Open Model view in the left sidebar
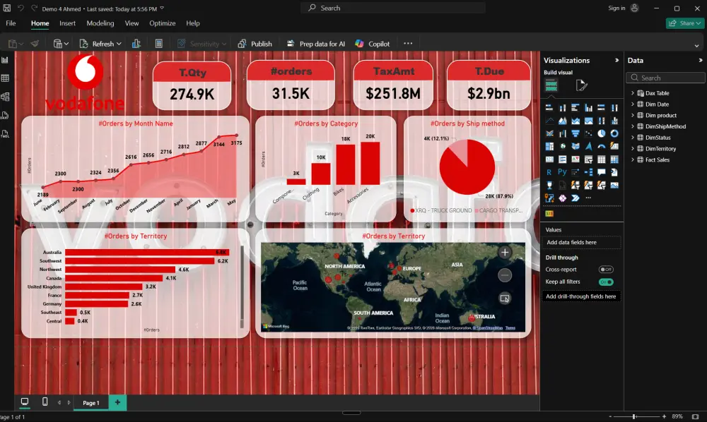 click(x=6, y=97)
